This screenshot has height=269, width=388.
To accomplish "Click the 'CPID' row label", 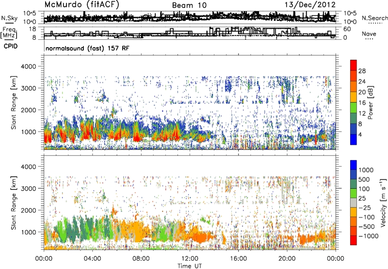I will [11, 46].
